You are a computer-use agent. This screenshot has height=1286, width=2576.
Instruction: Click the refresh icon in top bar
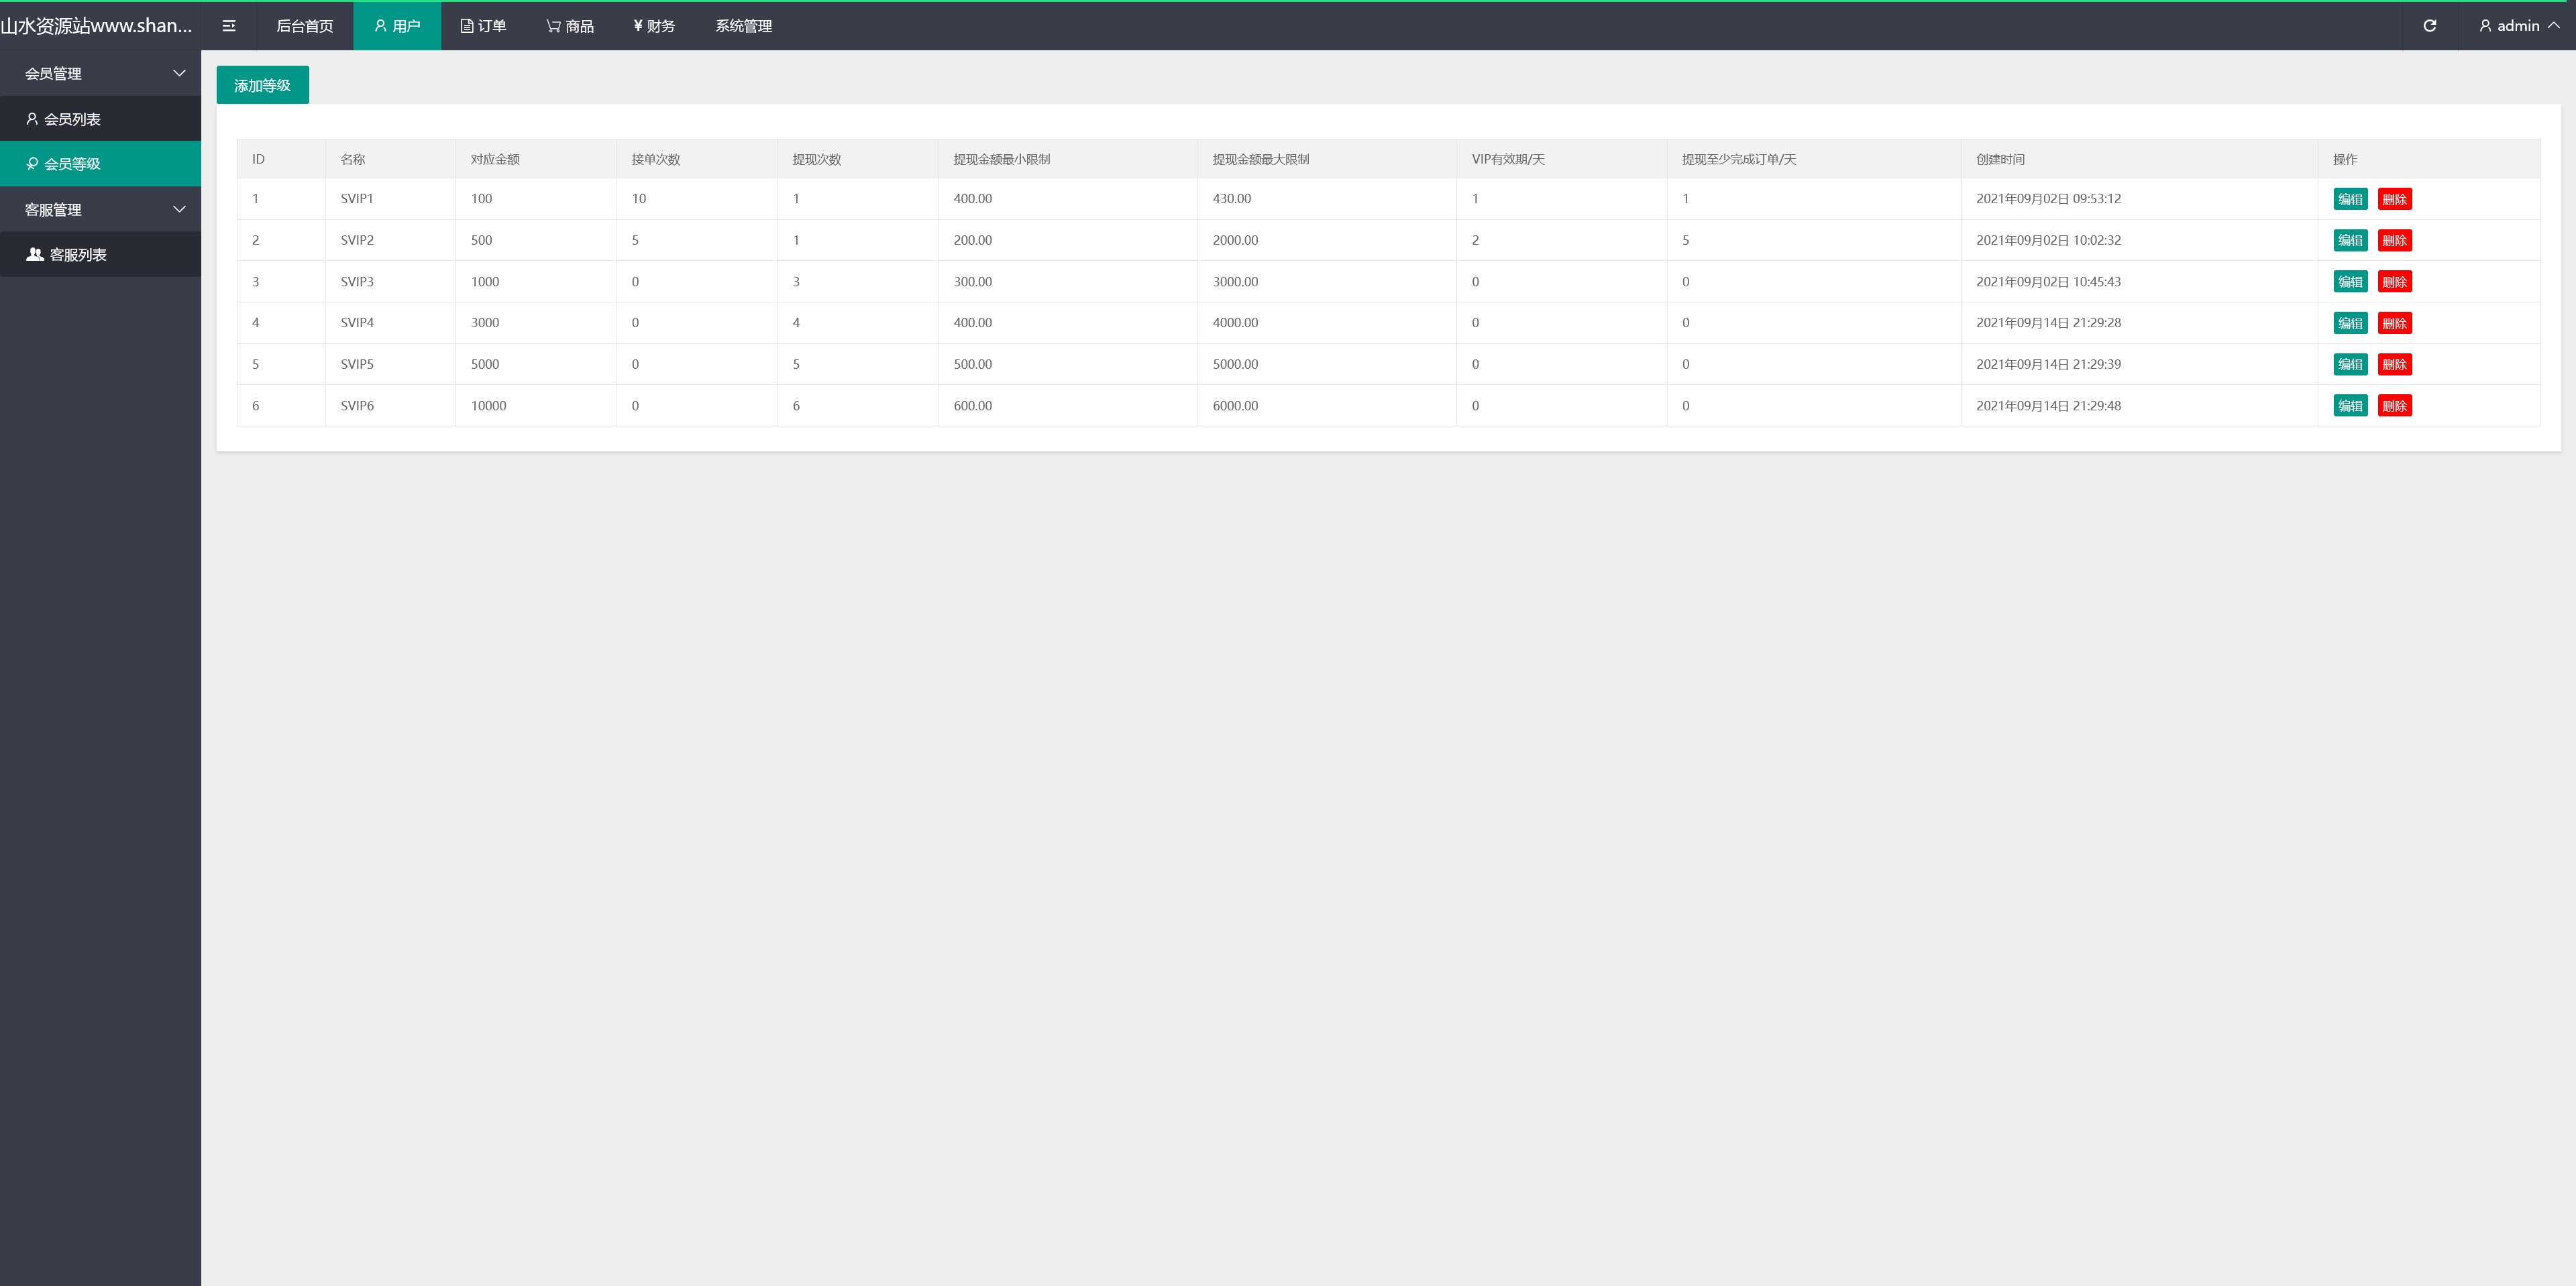coord(2429,26)
